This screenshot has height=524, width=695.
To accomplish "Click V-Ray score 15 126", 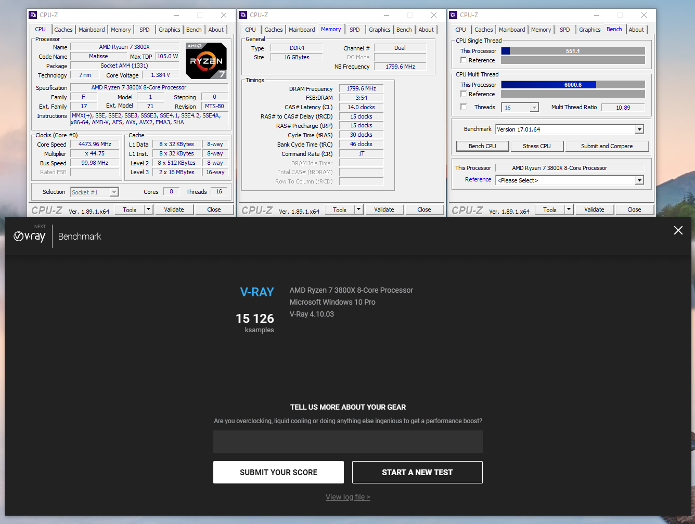I will (255, 318).
